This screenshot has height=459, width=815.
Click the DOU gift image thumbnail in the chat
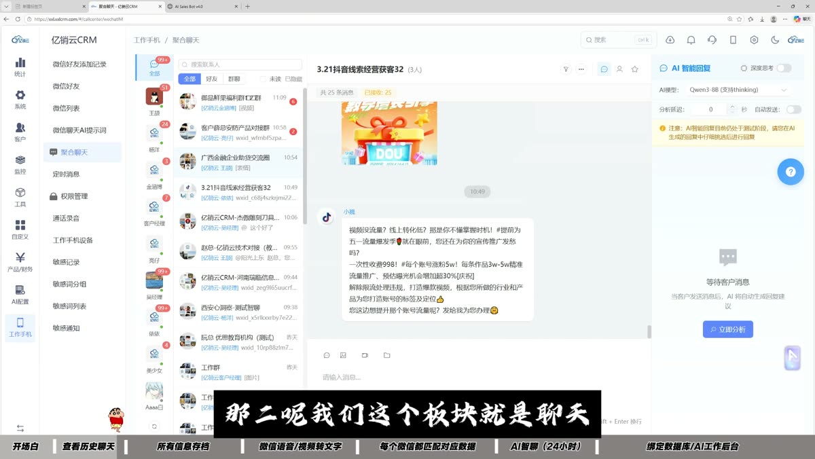pyautogui.click(x=389, y=133)
